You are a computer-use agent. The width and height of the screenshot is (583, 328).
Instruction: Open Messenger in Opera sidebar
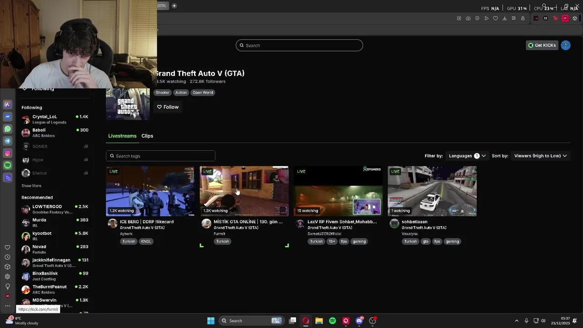pyautogui.click(x=7, y=117)
